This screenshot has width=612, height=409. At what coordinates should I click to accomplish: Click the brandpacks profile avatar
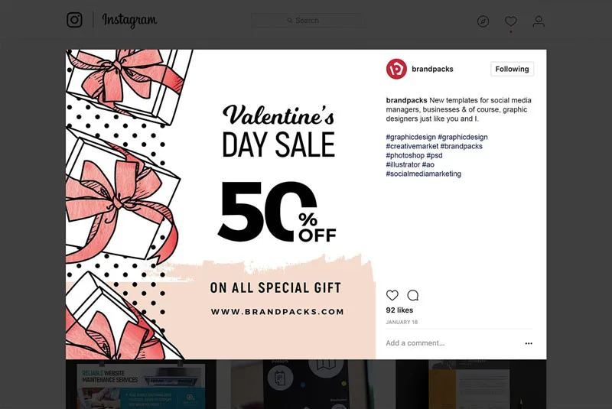(396, 69)
